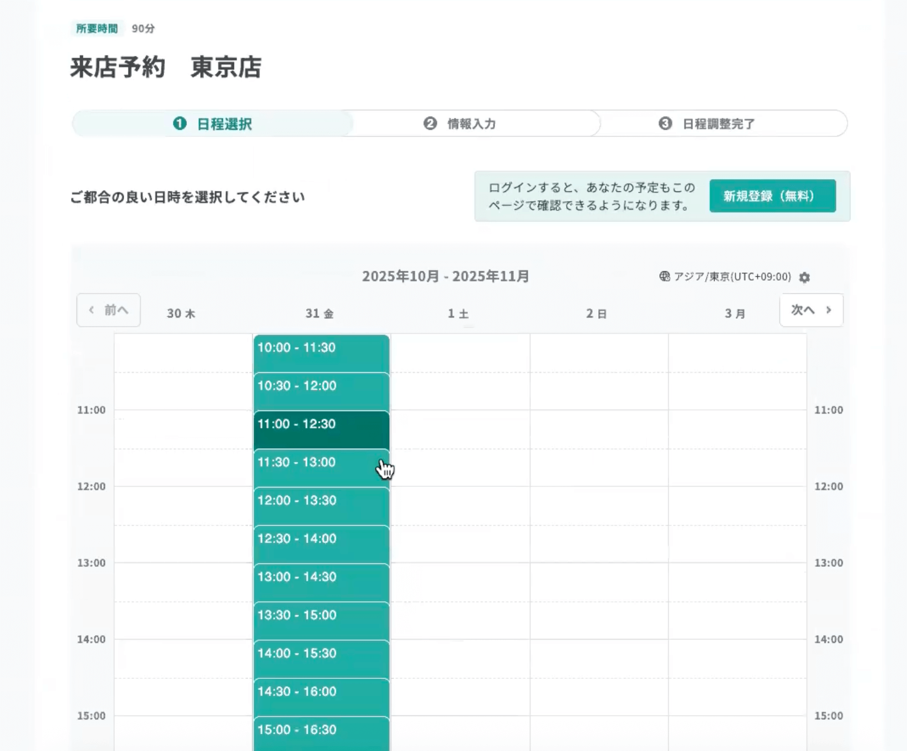Book the 11:30 - 13:00 slot

(x=321, y=468)
